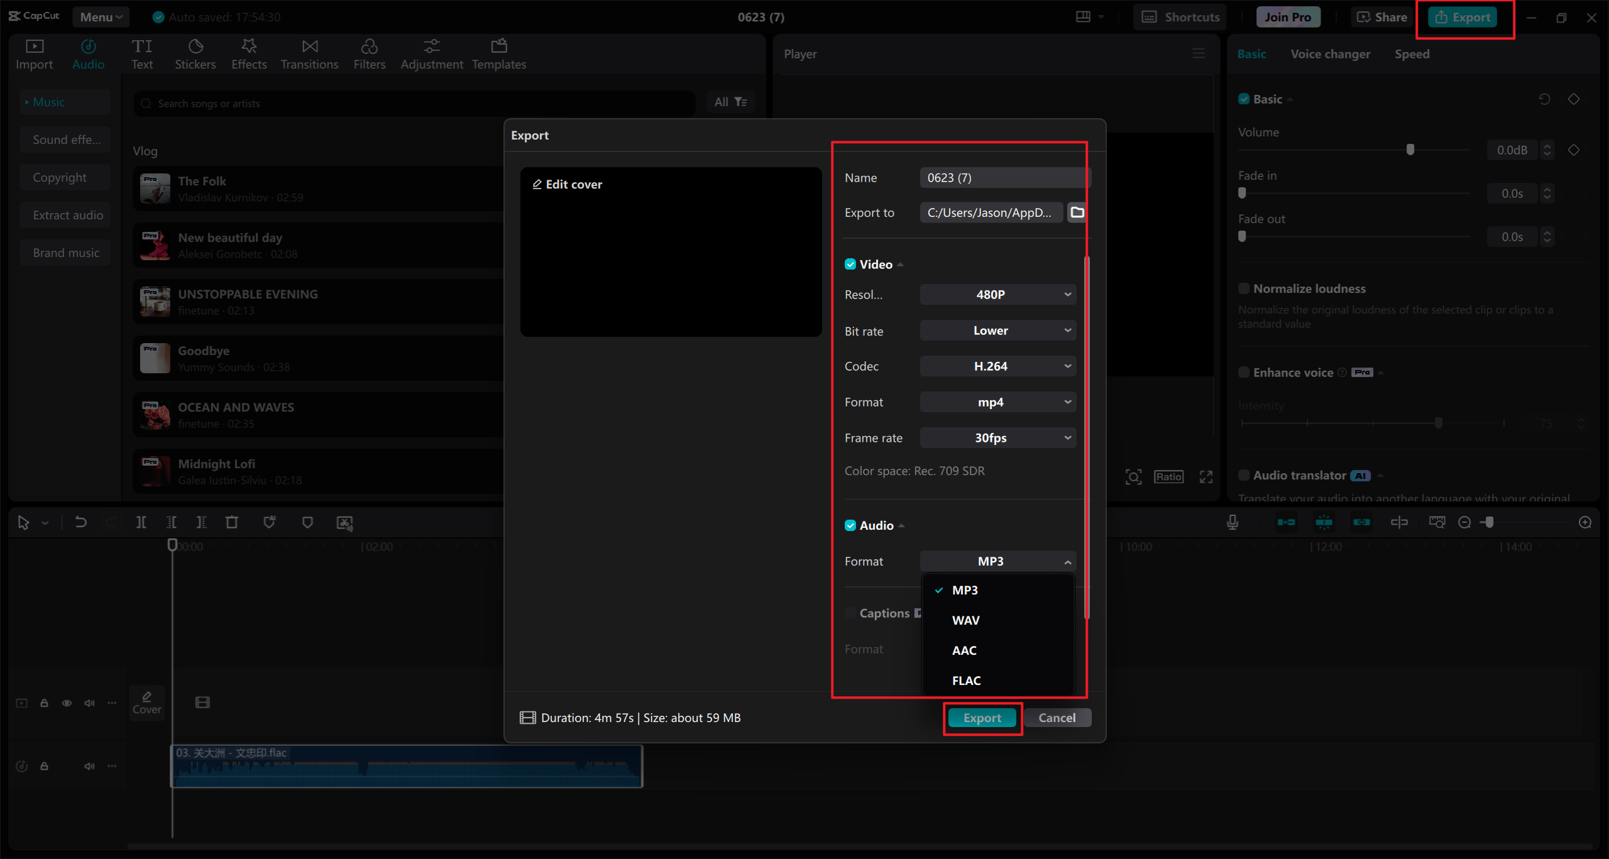Open the Resolution 480P dropdown
Screen dimensions: 1609x859
tap(997, 295)
